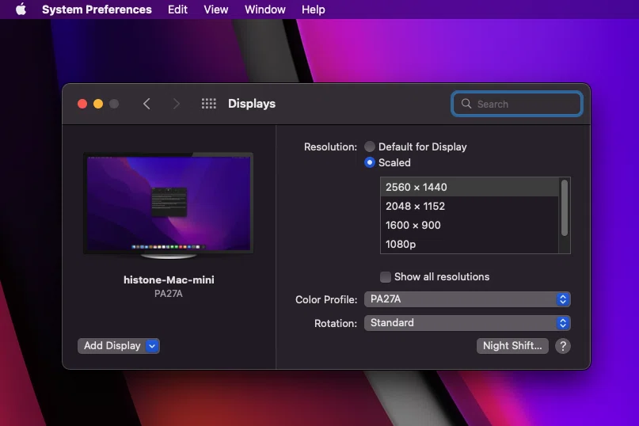Screen dimensions: 639x426
Task: Open the Apple menu
Action: coord(21,9)
